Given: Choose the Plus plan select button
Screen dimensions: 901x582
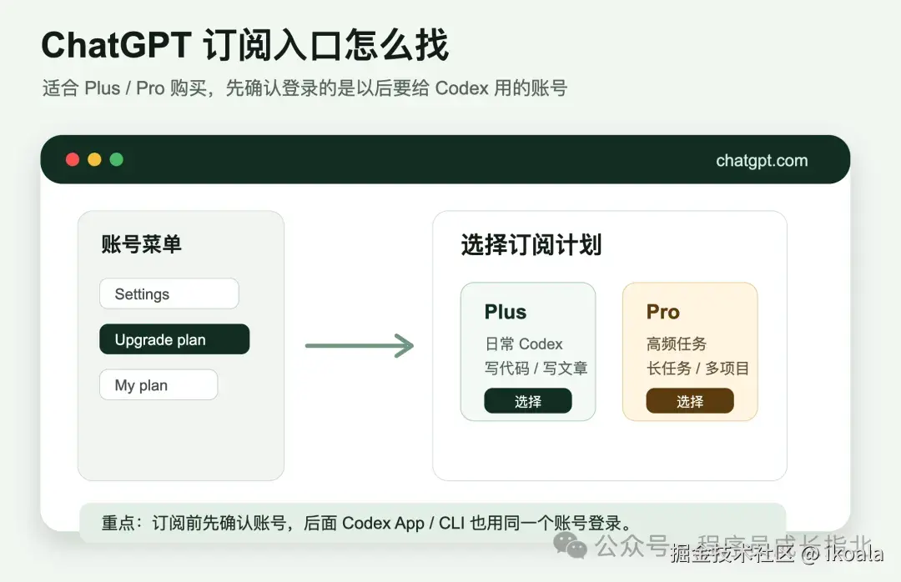Looking at the screenshot, I should 528,400.
